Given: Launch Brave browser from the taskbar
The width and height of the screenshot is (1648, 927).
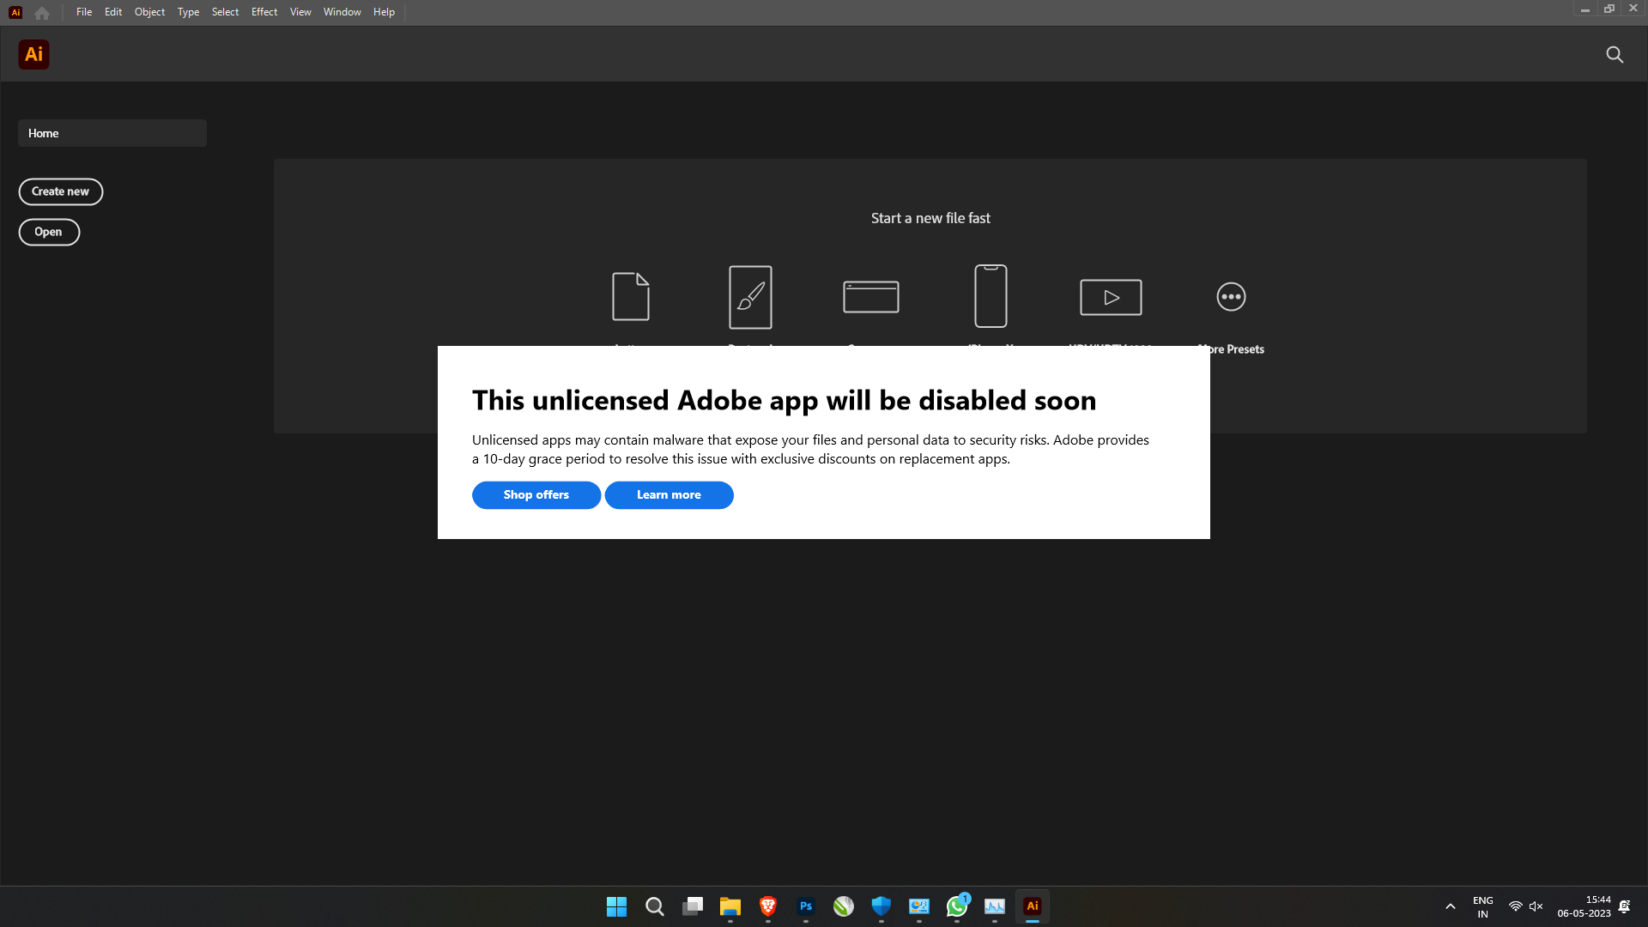Looking at the screenshot, I should (x=768, y=906).
